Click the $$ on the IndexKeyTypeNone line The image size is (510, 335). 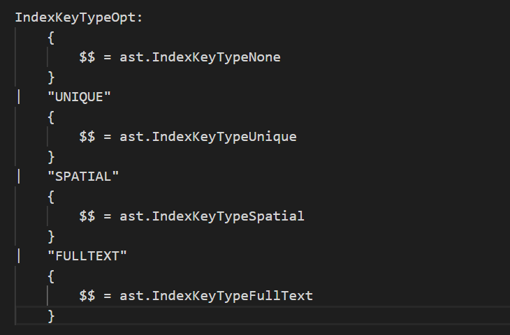(87, 57)
